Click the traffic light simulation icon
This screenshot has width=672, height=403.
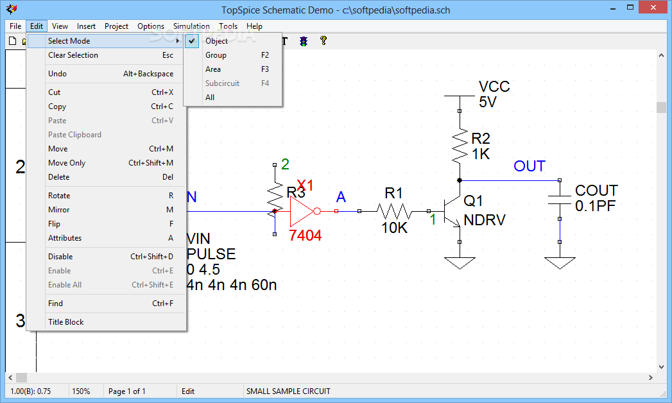(304, 41)
